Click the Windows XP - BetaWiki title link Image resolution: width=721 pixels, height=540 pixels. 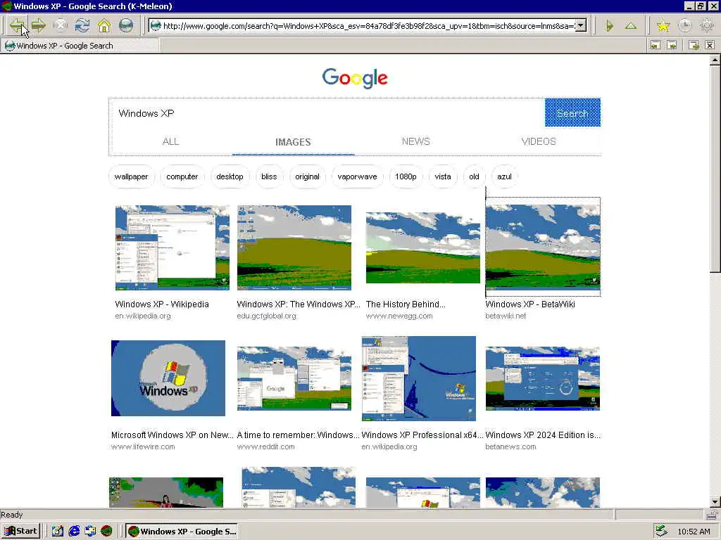[x=530, y=304]
